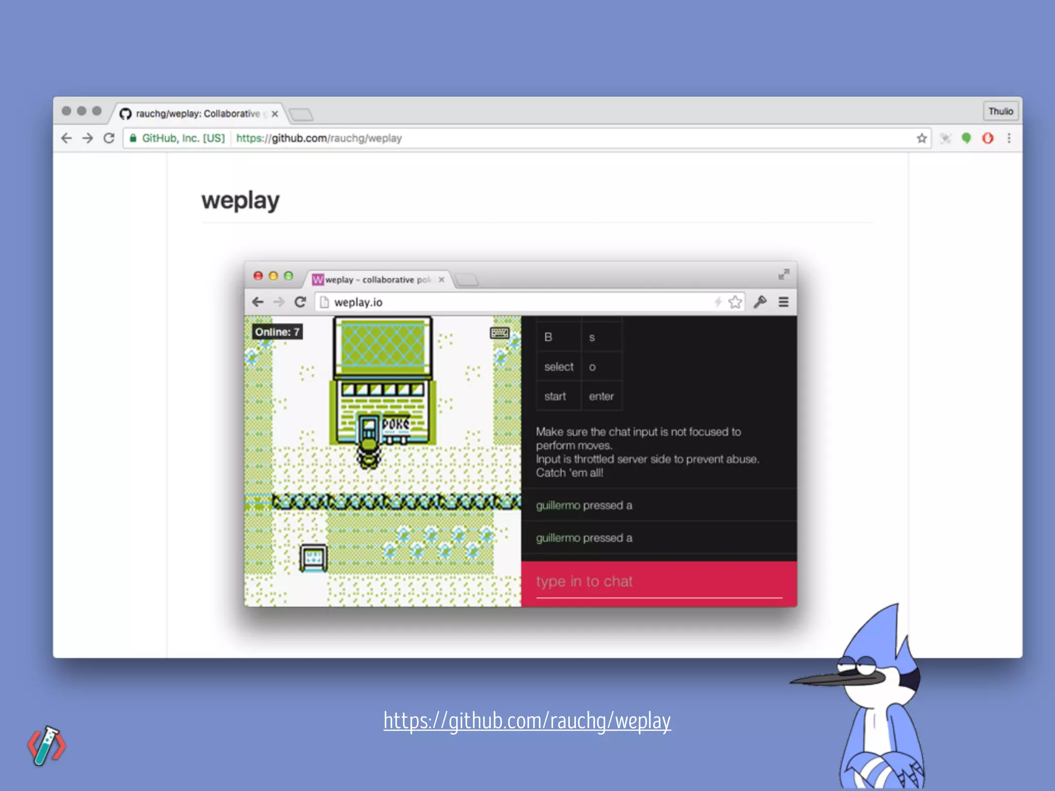Click yellow minimize button of inner window
This screenshot has height=791, width=1055.
274,276
